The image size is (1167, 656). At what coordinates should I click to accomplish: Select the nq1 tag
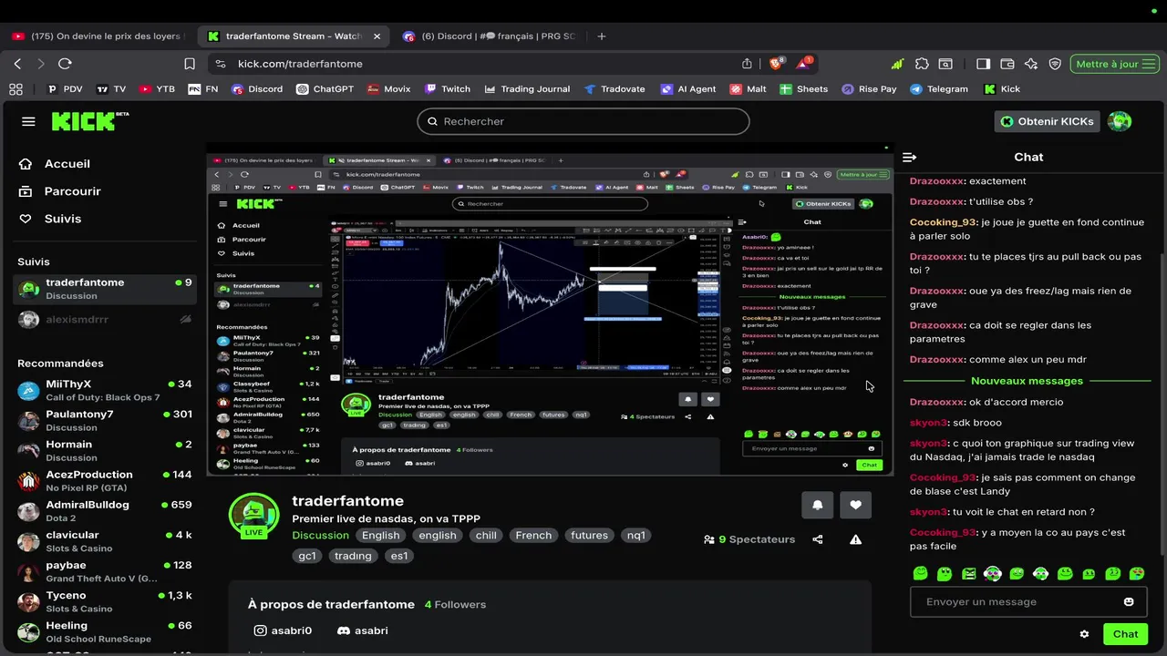pos(636,536)
